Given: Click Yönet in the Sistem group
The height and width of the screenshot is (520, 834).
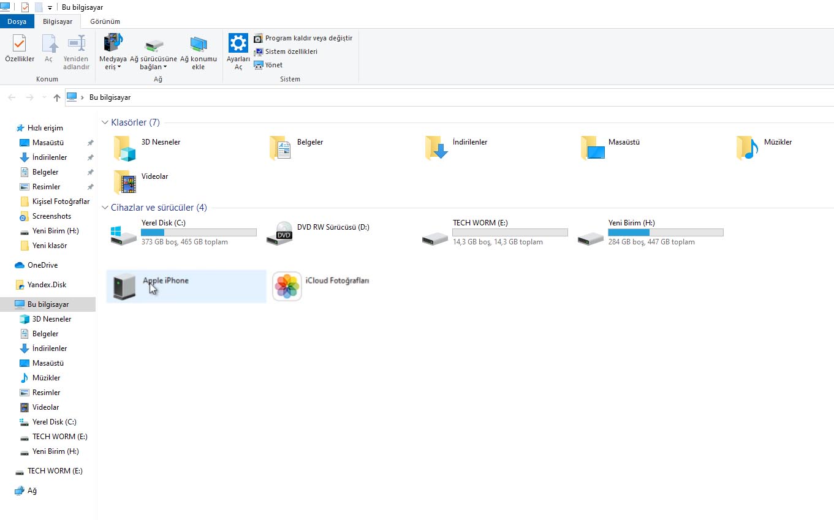Looking at the screenshot, I should click(x=273, y=65).
